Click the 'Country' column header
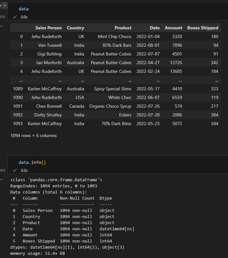This screenshot has width=228, height=258. pyautogui.click(x=75, y=28)
